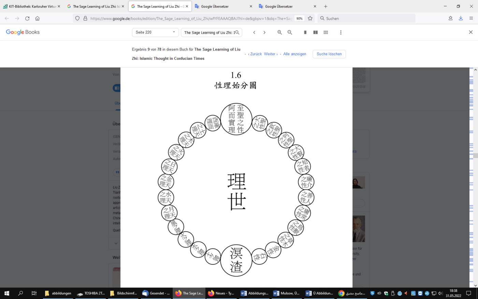478x299 pixels.
Task: Reload the current page
Action: [x=27, y=18]
